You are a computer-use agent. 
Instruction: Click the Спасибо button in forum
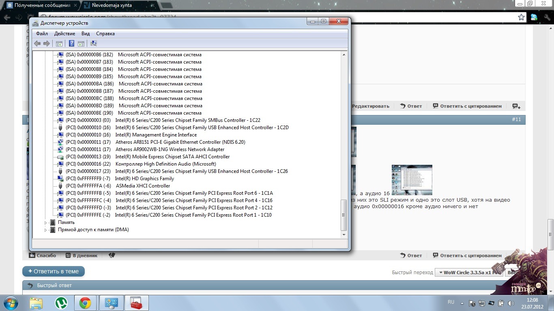click(42, 256)
